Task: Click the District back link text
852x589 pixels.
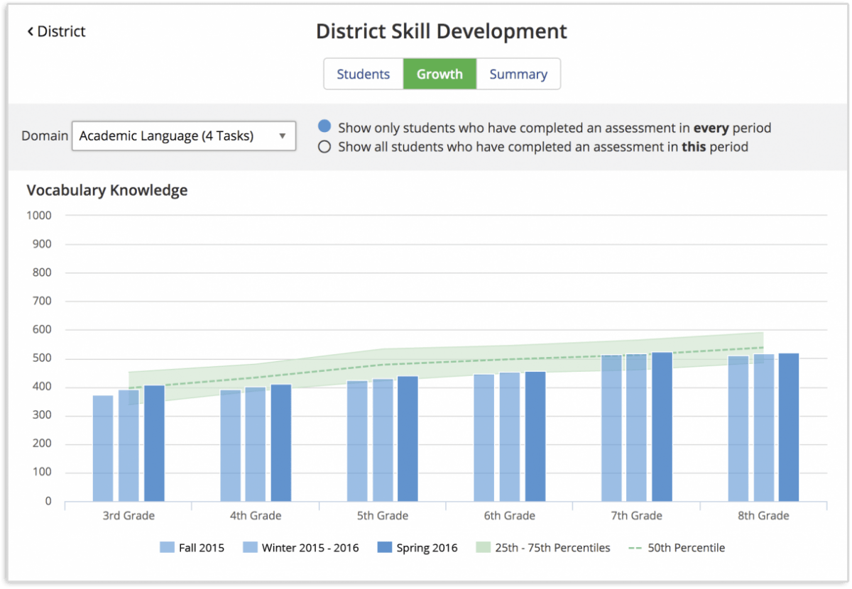Action: coord(61,31)
